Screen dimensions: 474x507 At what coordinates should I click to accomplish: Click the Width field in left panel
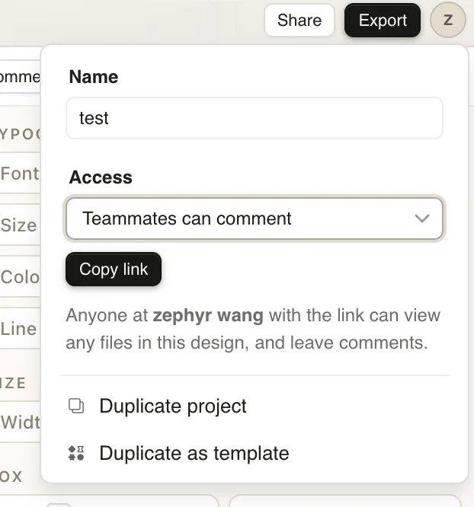click(x=20, y=422)
